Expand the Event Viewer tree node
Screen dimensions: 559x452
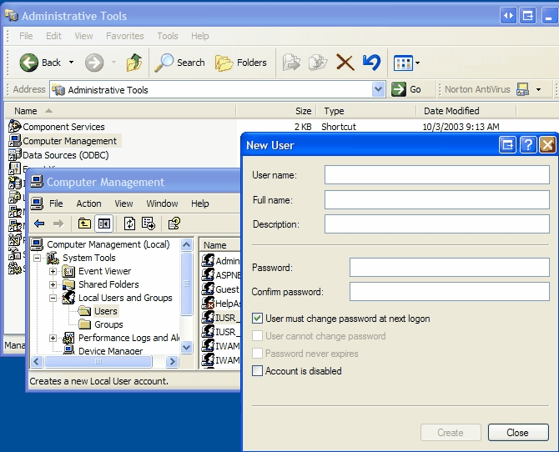(53, 271)
